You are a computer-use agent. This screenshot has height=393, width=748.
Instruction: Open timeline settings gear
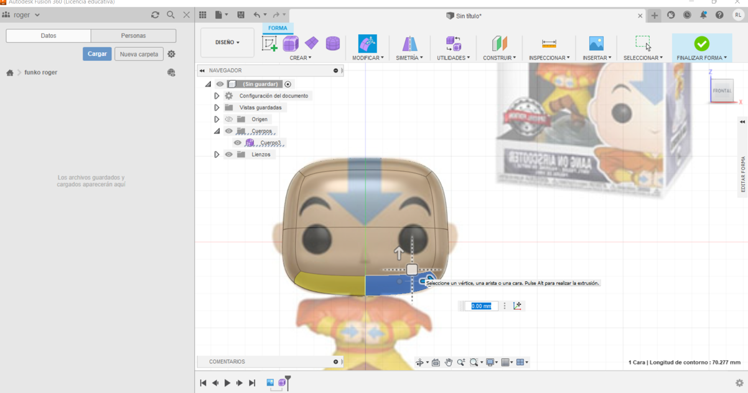click(x=739, y=383)
